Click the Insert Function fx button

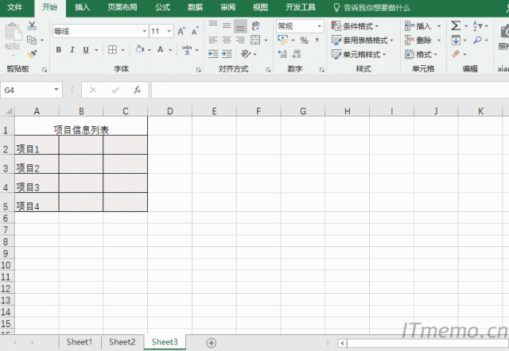pos(138,90)
